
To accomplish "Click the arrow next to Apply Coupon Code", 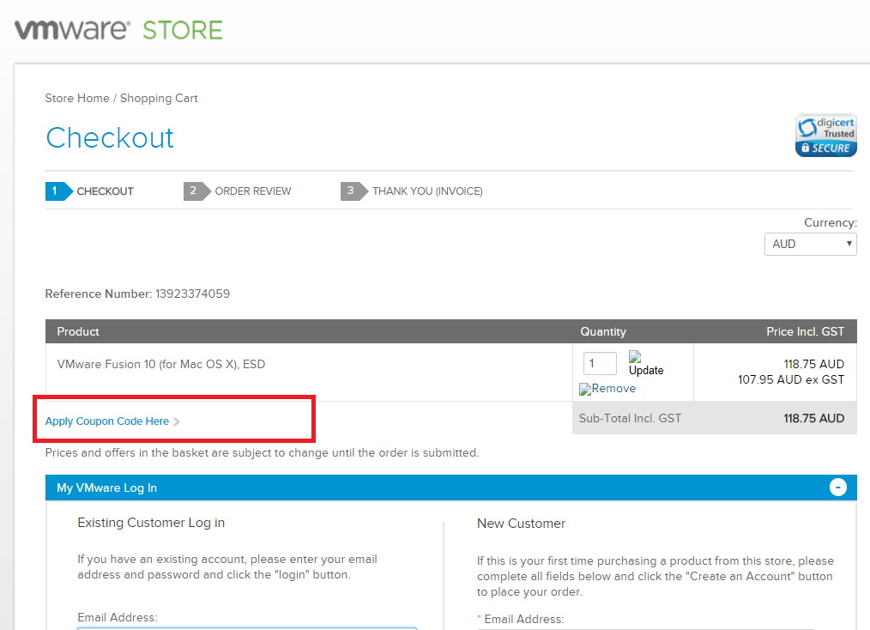I will point(177,421).
